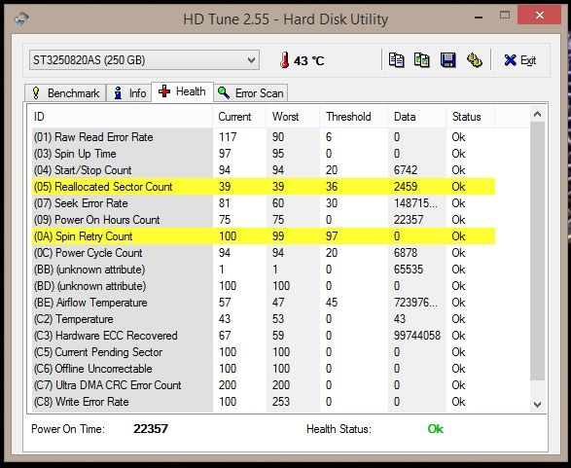Select the Spin Up Time row
The image size is (571, 468).
[x=264, y=154]
